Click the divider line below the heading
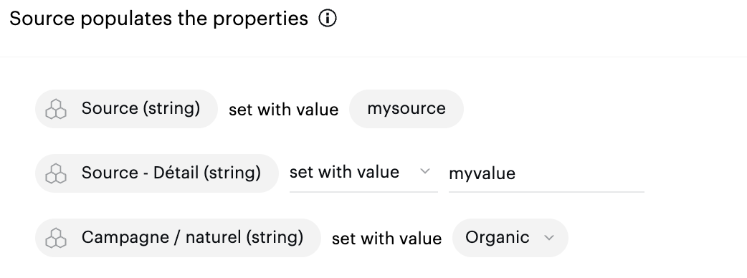Image resolution: width=747 pixels, height=278 pixels. (x=373, y=57)
